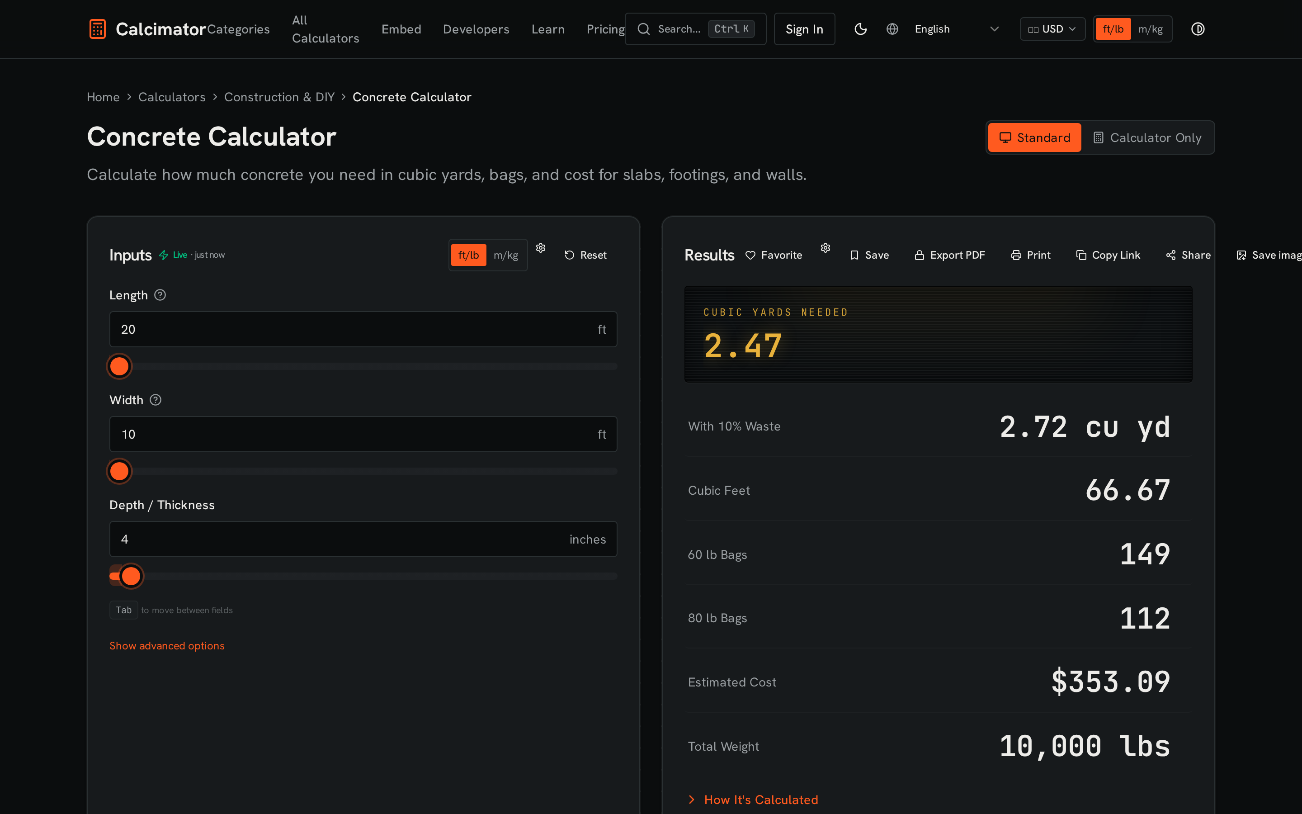Click the Save bookmark icon
This screenshot has height=814, width=1302.
[854, 255]
